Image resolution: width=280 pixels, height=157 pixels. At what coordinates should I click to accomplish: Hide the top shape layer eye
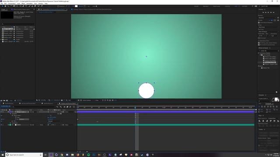pyautogui.click(x=1, y=112)
